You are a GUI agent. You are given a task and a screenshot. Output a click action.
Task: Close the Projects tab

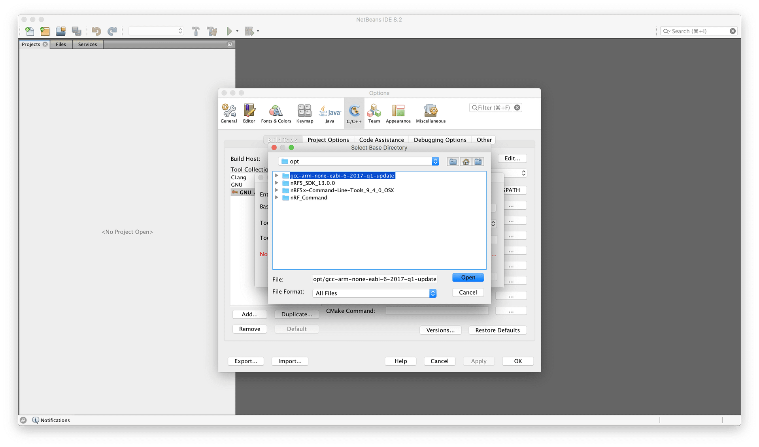tap(45, 44)
